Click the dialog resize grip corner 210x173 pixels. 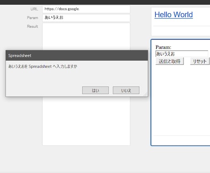(145, 94)
